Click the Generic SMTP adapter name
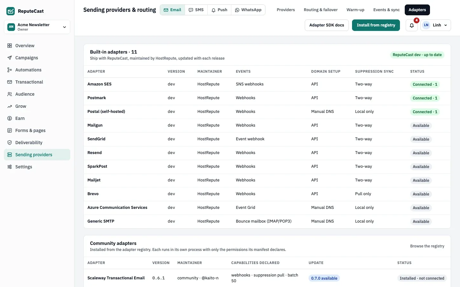460x287 pixels. click(101, 221)
